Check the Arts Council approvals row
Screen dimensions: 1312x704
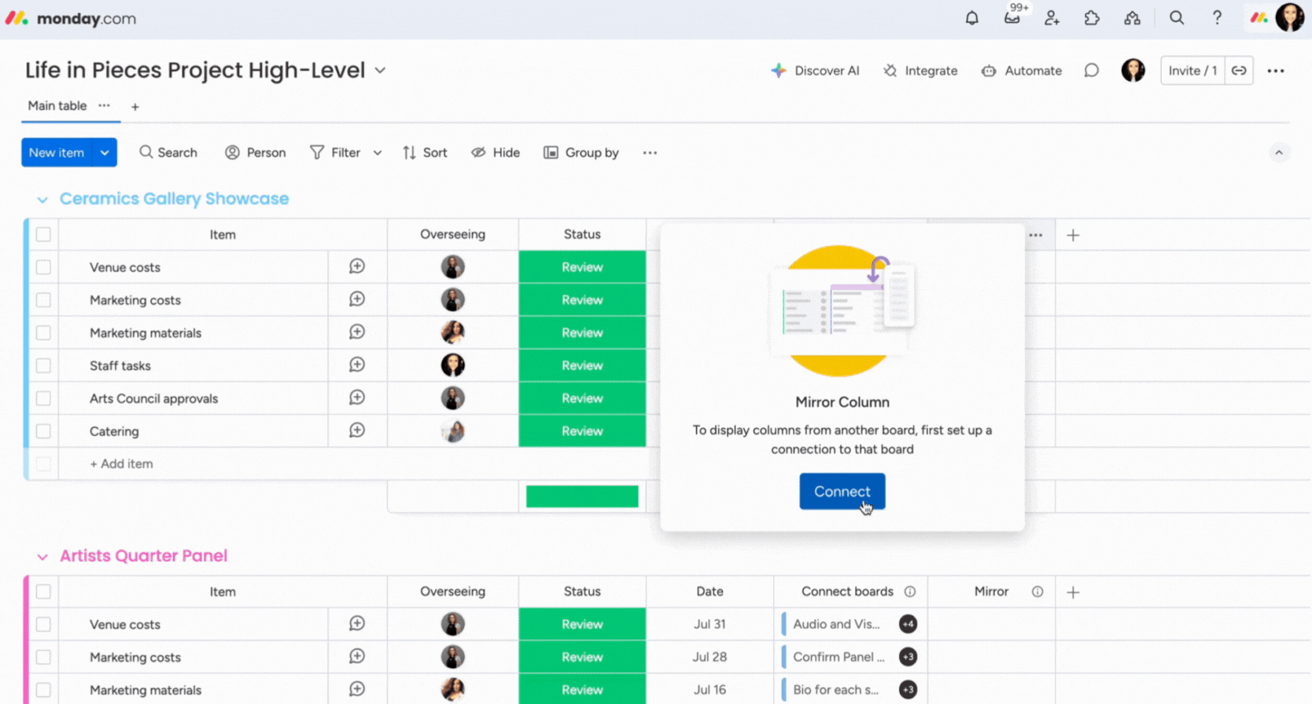[43, 398]
